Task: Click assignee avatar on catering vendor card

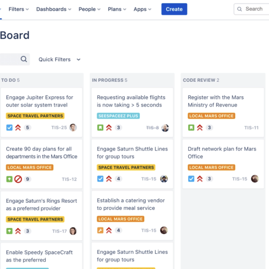Action: click(164, 230)
